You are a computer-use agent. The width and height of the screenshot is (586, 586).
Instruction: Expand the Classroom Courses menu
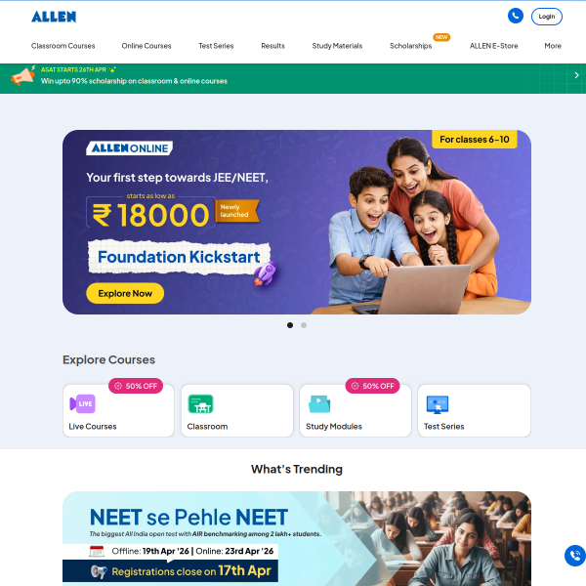pyautogui.click(x=63, y=46)
